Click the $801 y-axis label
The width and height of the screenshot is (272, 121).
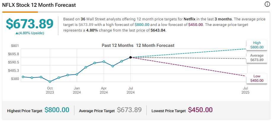tap(15, 46)
